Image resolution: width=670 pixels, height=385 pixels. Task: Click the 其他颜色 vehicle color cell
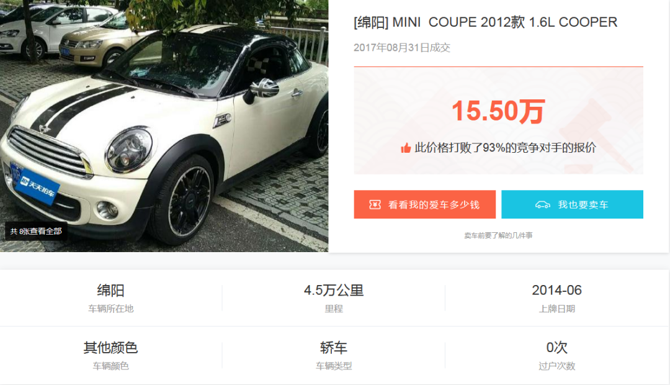tap(110, 355)
